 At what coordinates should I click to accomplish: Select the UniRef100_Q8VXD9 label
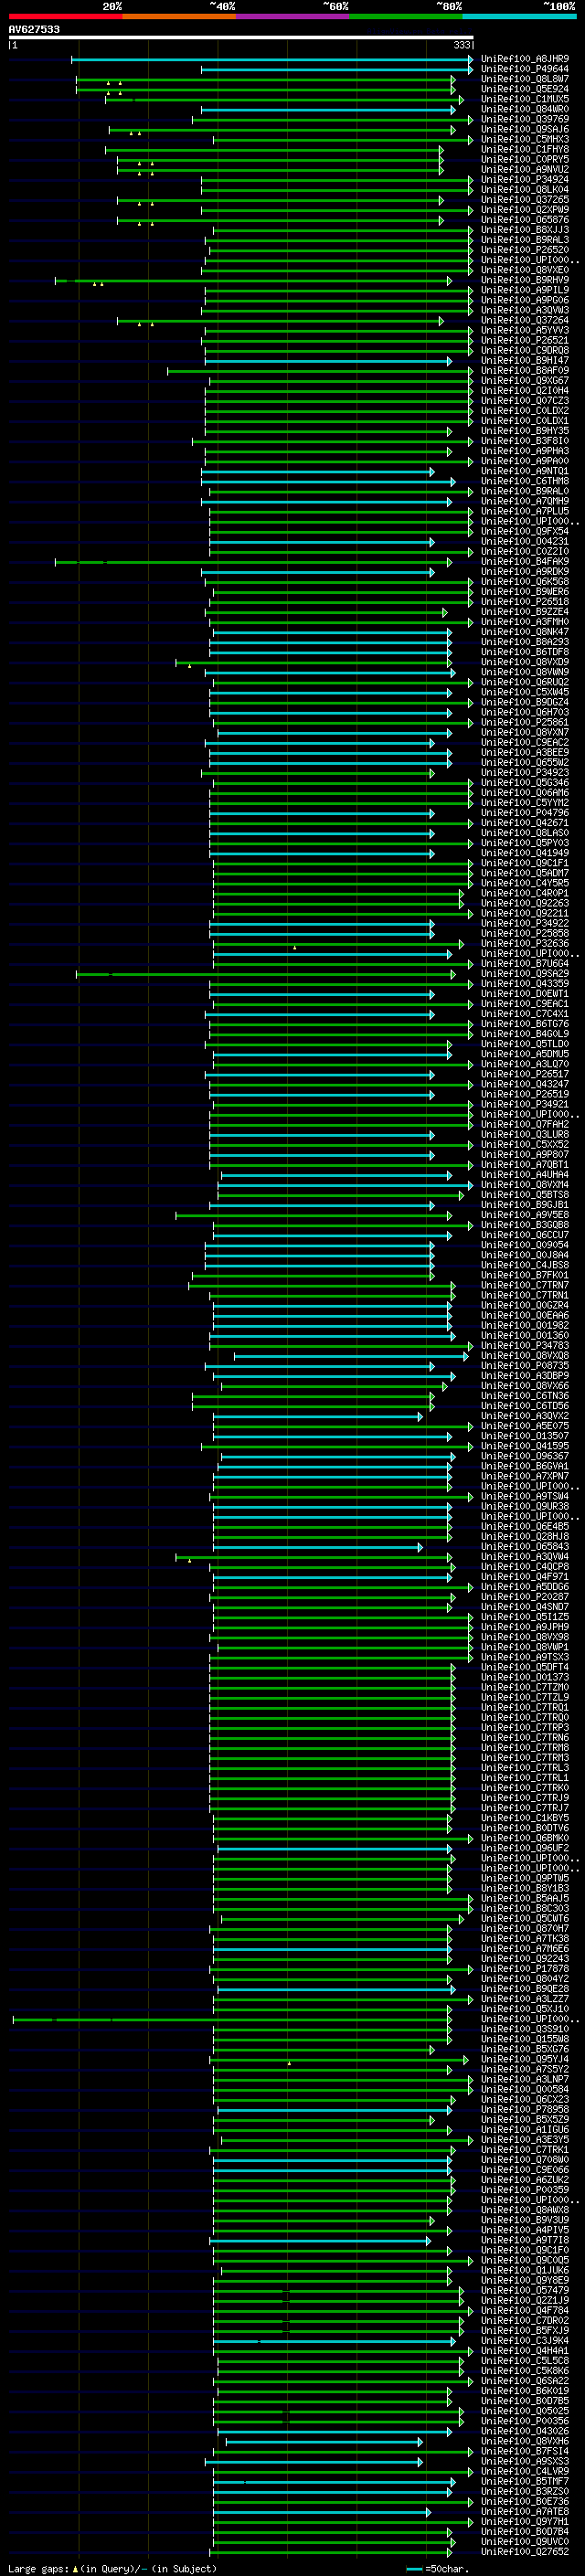coord(525,662)
